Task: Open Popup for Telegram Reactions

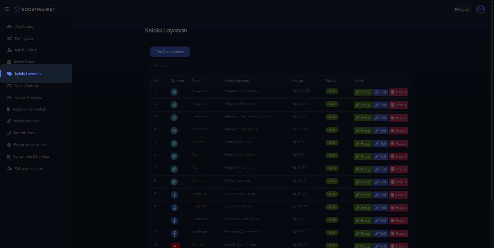Action: point(363,105)
